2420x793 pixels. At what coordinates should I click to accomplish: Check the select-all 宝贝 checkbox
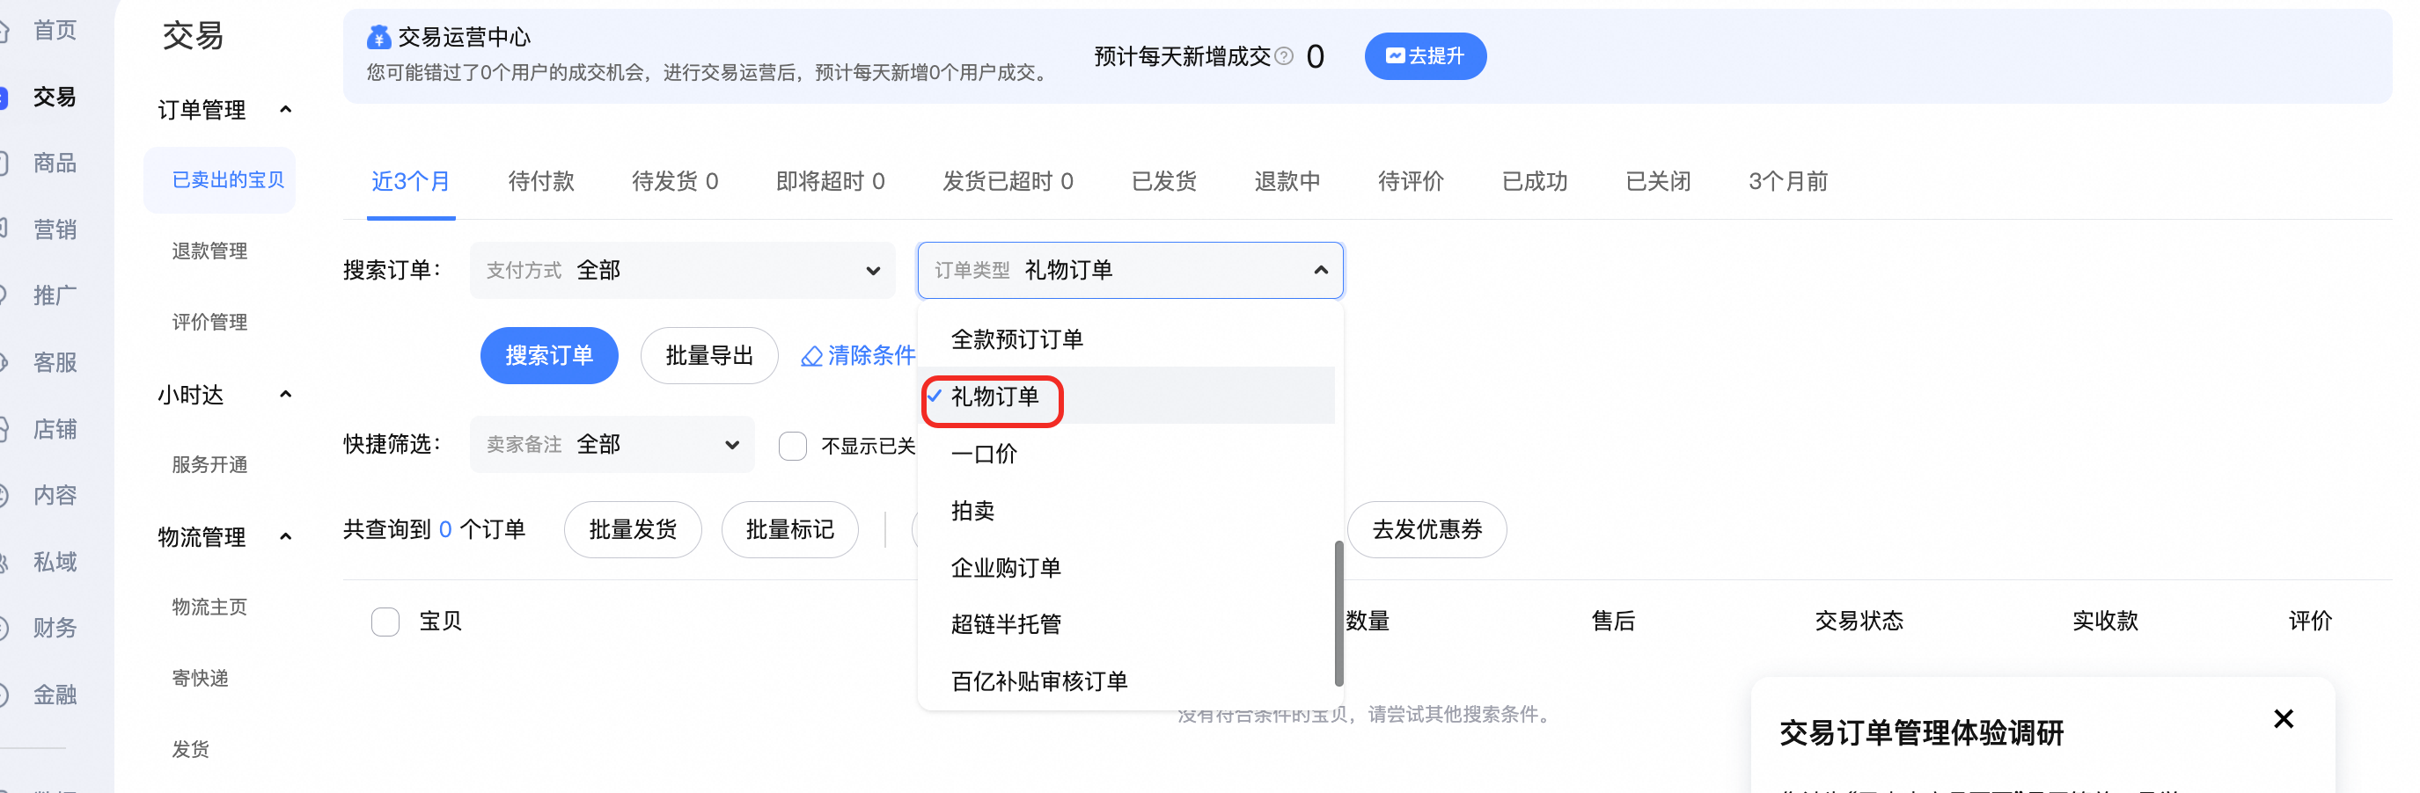[x=385, y=622]
